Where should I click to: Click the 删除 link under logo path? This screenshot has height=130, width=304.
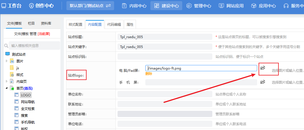point(149,74)
